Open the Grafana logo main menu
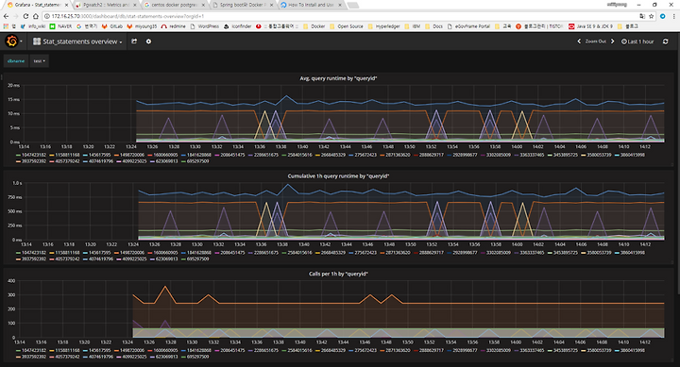Image resolution: width=680 pixels, height=367 pixels. (x=12, y=42)
